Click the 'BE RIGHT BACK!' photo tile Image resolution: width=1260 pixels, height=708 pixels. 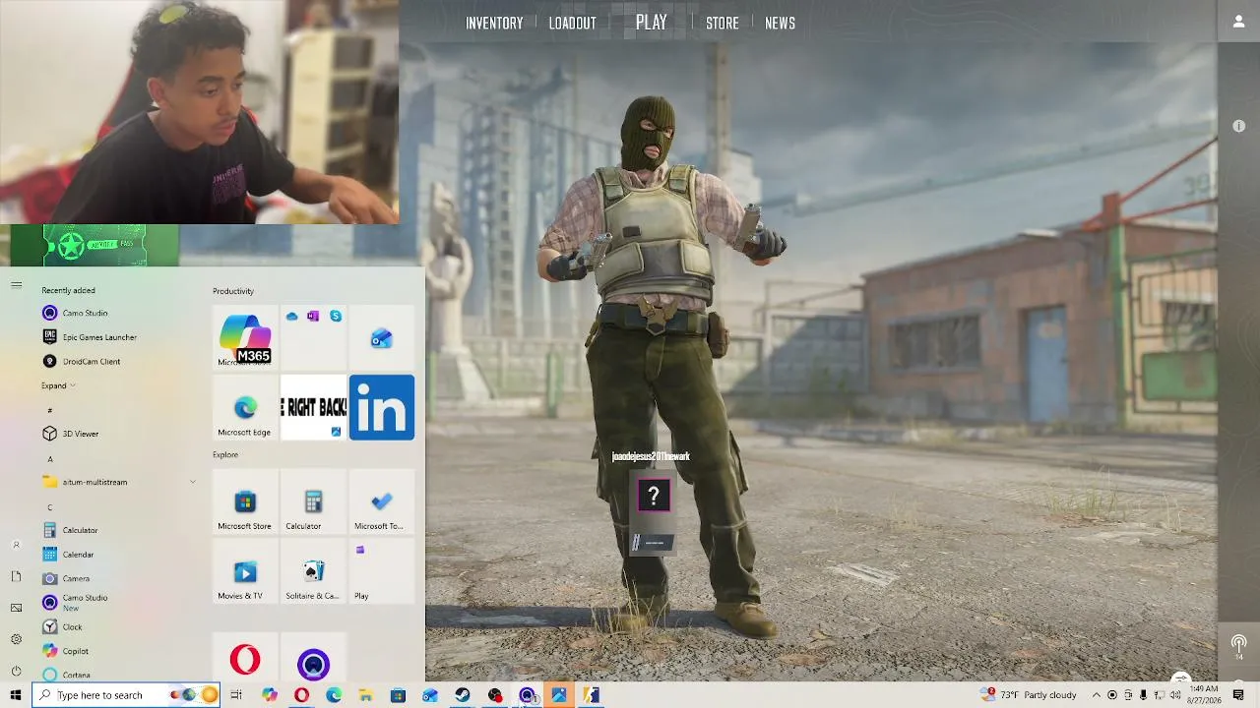coord(313,407)
